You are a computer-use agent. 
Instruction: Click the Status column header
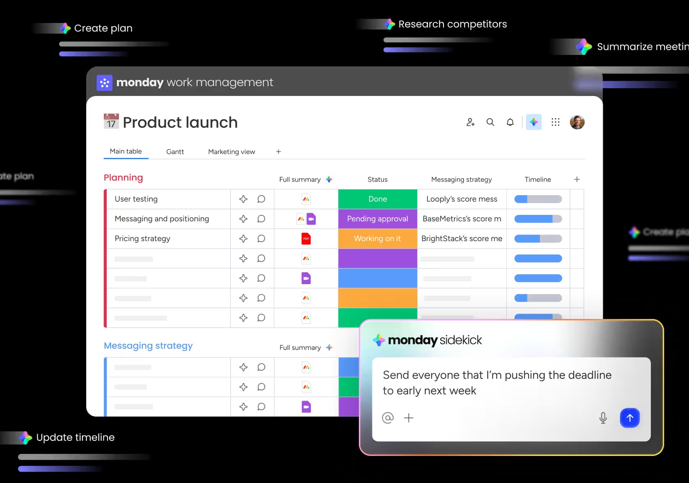pyautogui.click(x=377, y=180)
